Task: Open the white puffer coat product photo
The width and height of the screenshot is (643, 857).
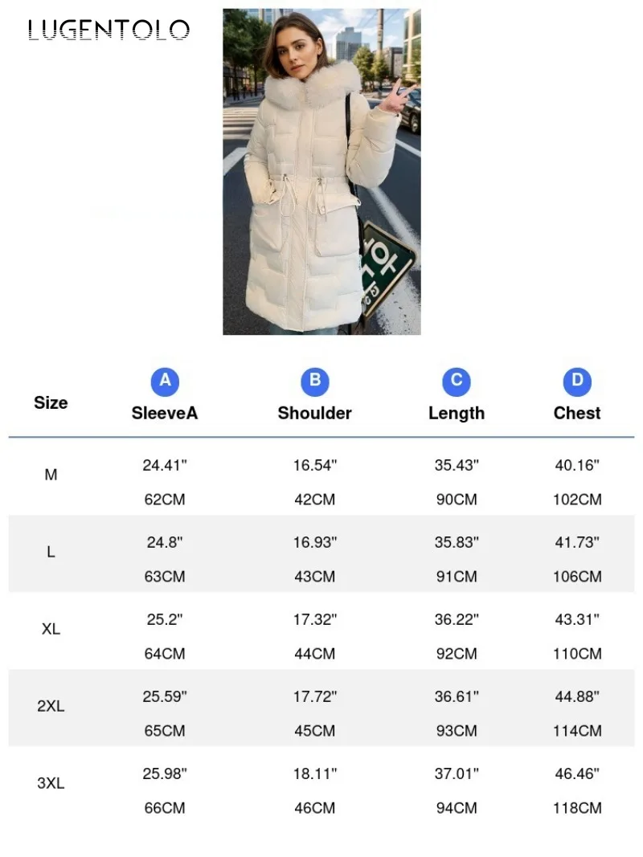Action: 321,172
